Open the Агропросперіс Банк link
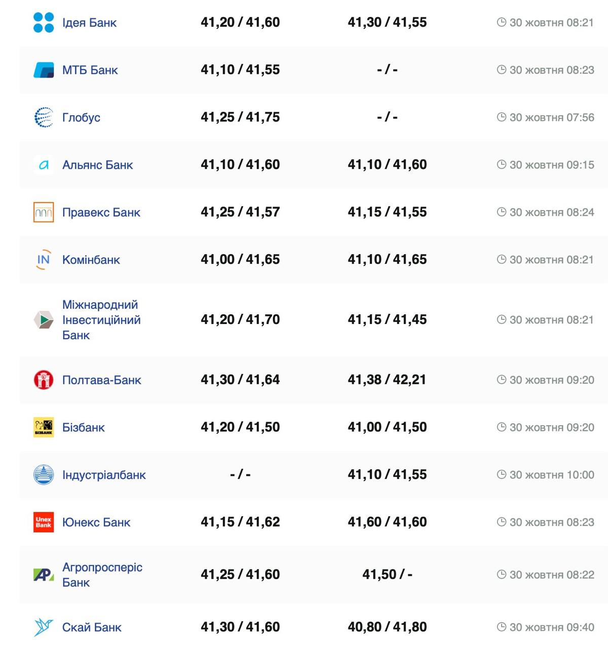Image resolution: width=614 pixels, height=648 pixels. tap(102, 575)
